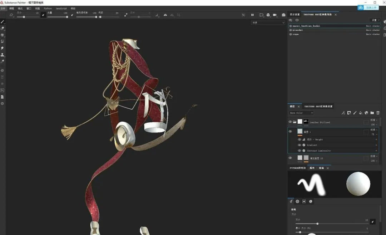Click the blue upload button at top right
The height and width of the screenshot is (235, 386).
(368, 8)
